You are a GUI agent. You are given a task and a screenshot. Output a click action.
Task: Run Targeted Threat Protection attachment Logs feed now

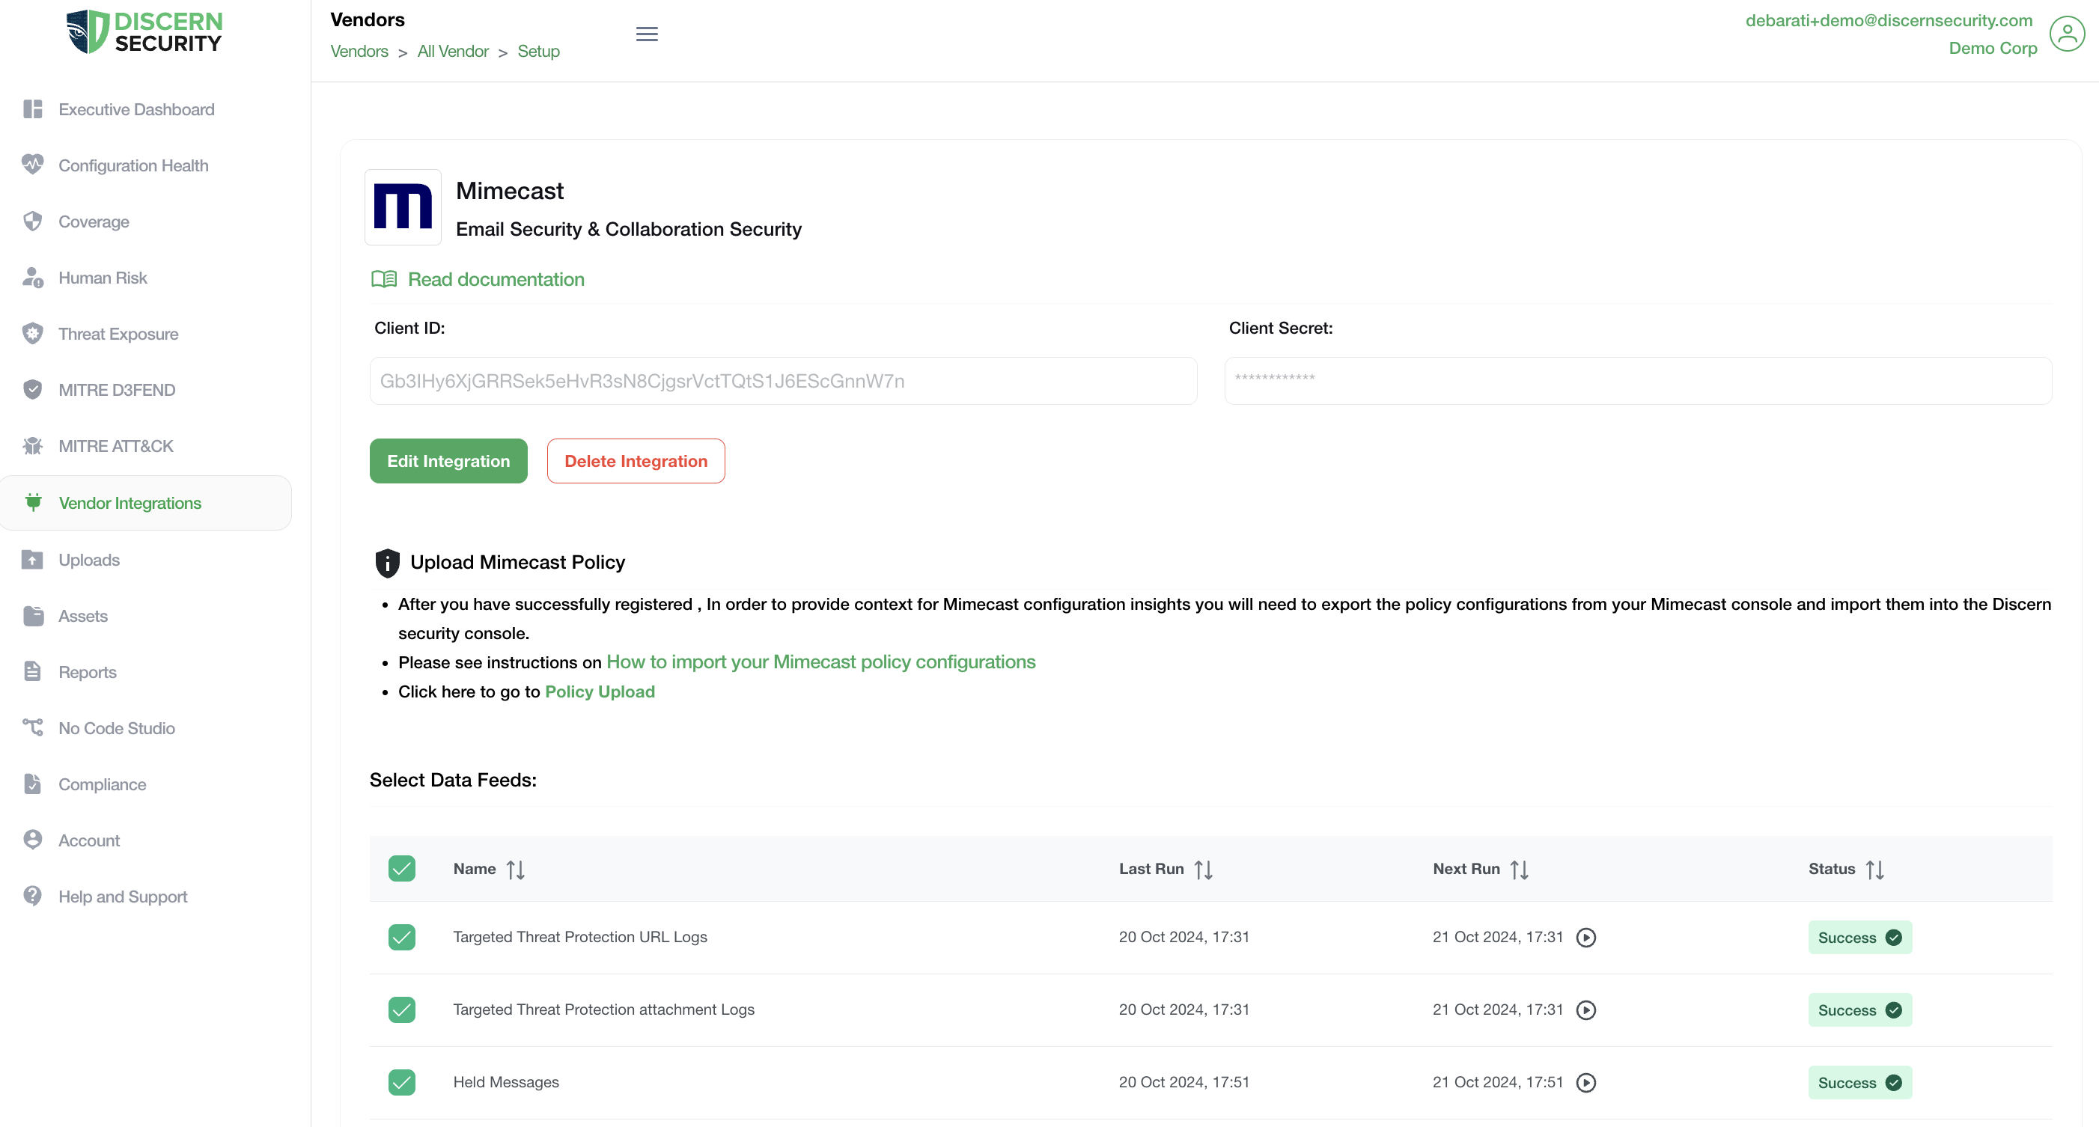point(1585,1010)
